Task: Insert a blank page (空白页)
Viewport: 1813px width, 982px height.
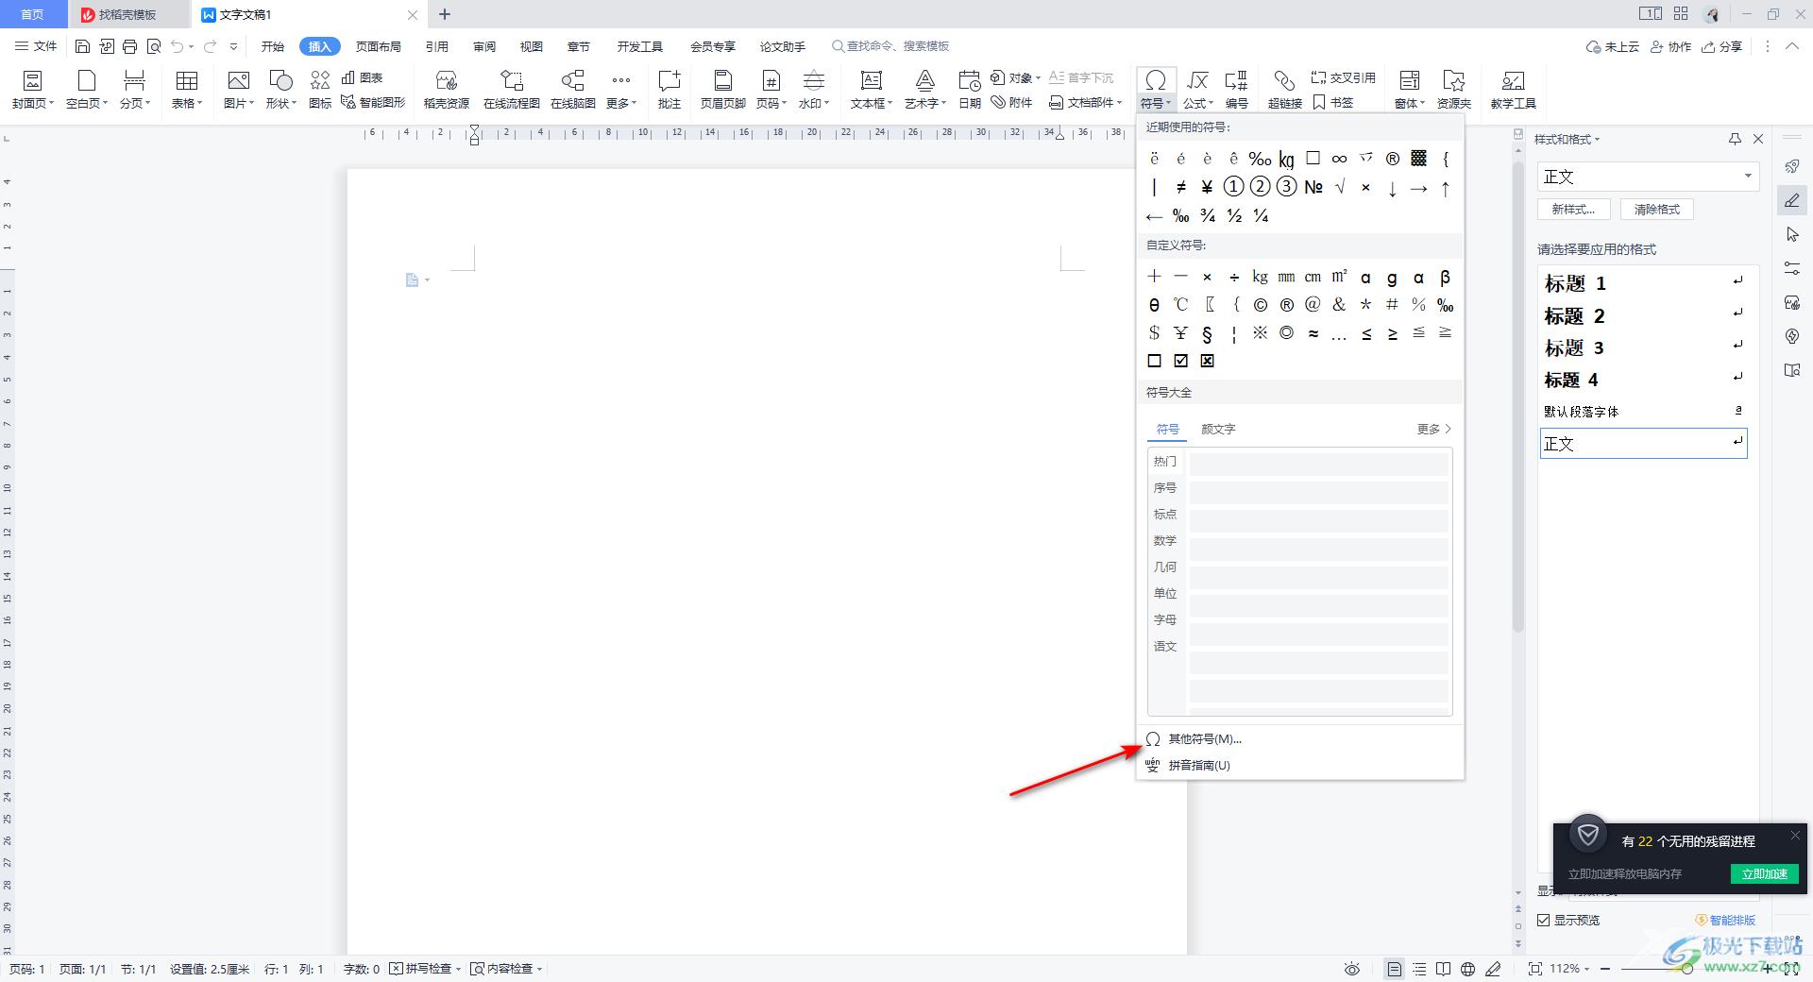Action: [x=86, y=89]
